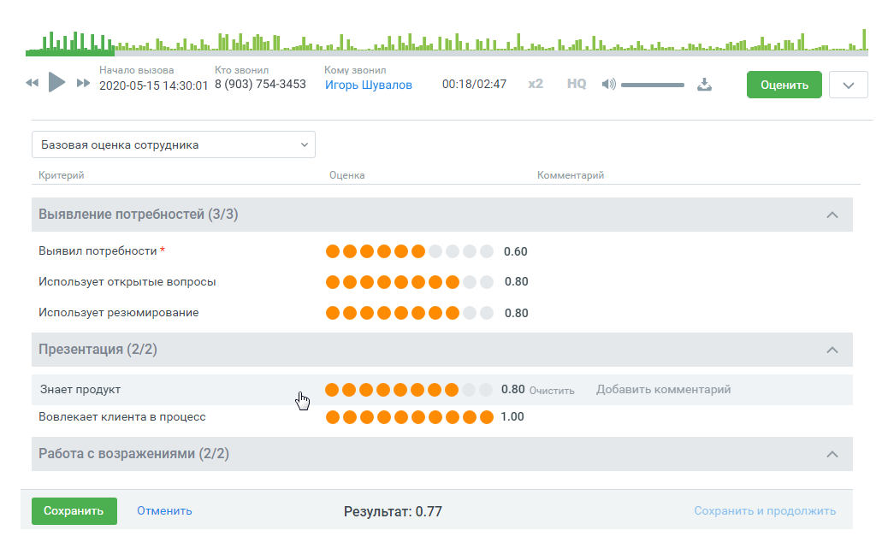Click the rewind double-arrow icon
The image size is (888, 542).
pos(33,83)
